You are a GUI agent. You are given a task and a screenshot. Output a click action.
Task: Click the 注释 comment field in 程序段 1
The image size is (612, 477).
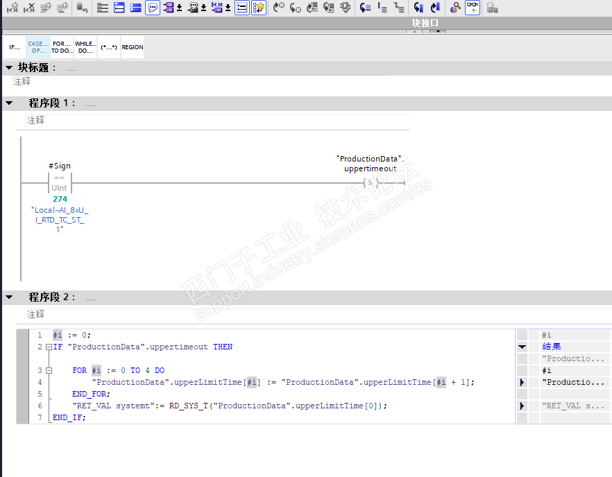click(x=218, y=121)
